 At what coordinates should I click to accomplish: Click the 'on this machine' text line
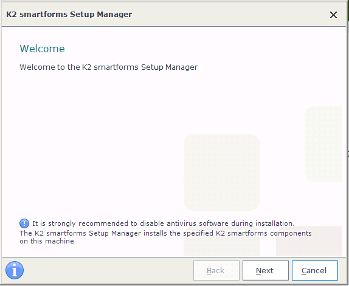47,241
